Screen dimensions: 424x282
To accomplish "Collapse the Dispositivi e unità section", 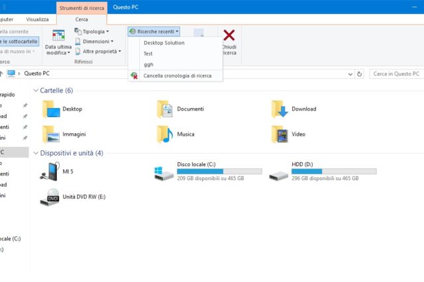I will (x=35, y=153).
